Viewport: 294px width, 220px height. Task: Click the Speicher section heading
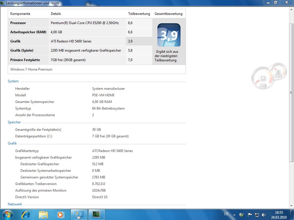[14, 122]
